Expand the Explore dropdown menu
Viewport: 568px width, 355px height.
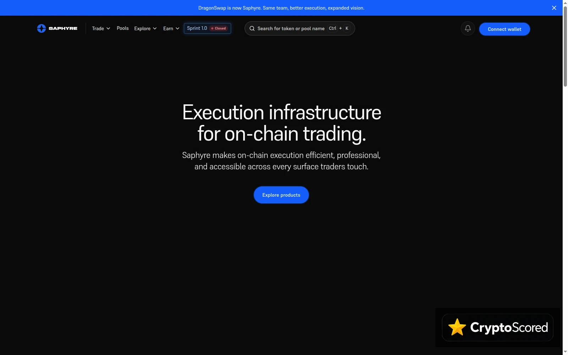(146, 28)
